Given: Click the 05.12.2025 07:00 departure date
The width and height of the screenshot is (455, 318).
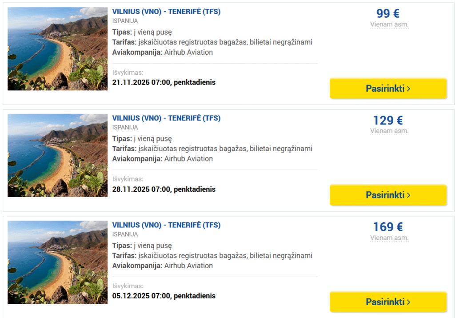Looking at the screenshot, I should coord(164,296).
